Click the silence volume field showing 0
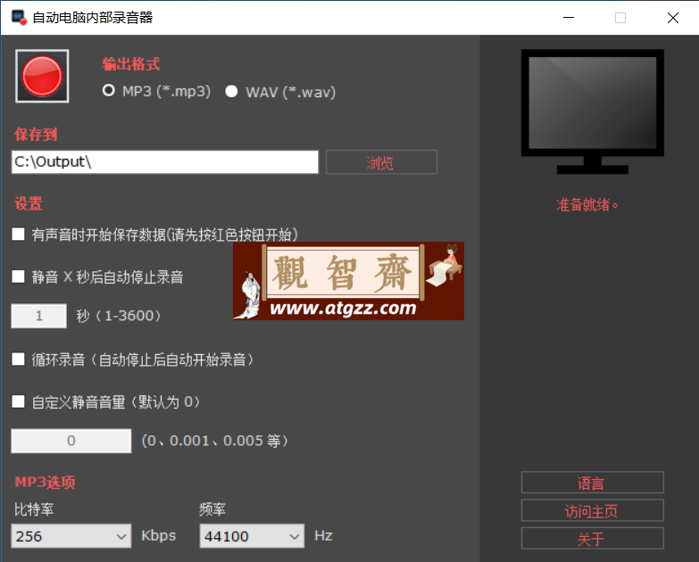This screenshot has width=699, height=562. click(x=71, y=441)
